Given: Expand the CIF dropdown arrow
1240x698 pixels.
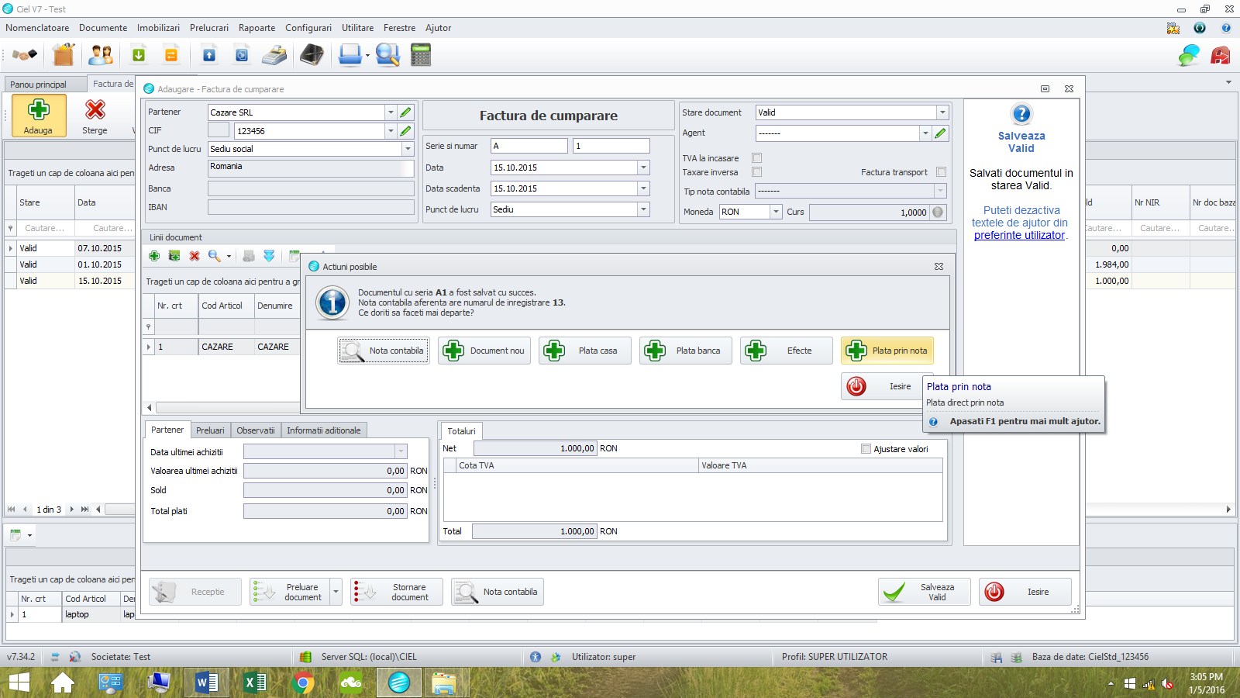Looking at the screenshot, I should pyautogui.click(x=391, y=131).
